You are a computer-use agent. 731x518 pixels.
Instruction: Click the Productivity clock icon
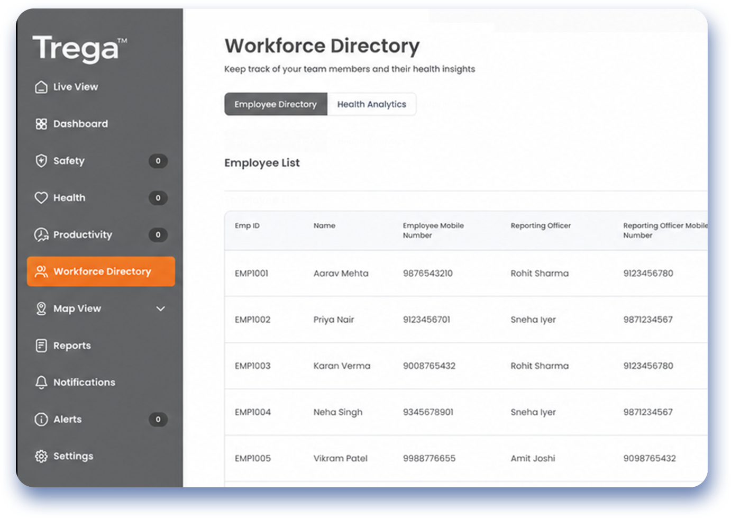(x=41, y=234)
